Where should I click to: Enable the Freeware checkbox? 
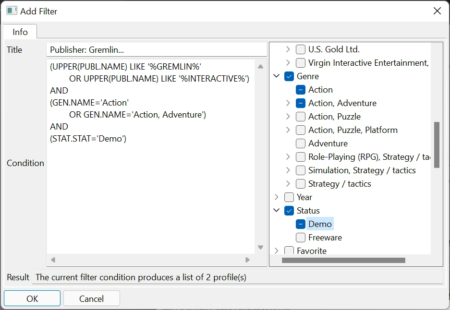(x=301, y=238)
